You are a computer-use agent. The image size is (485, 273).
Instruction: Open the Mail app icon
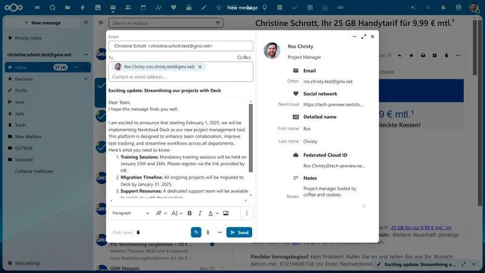[113, 7]
